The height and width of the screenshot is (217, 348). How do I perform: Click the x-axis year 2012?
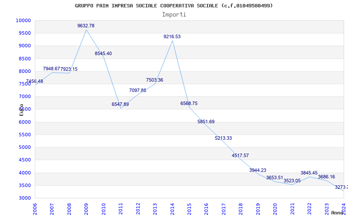pos(138,209)
